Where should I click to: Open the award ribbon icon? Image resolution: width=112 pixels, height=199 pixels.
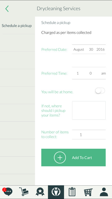coord(40,192)
